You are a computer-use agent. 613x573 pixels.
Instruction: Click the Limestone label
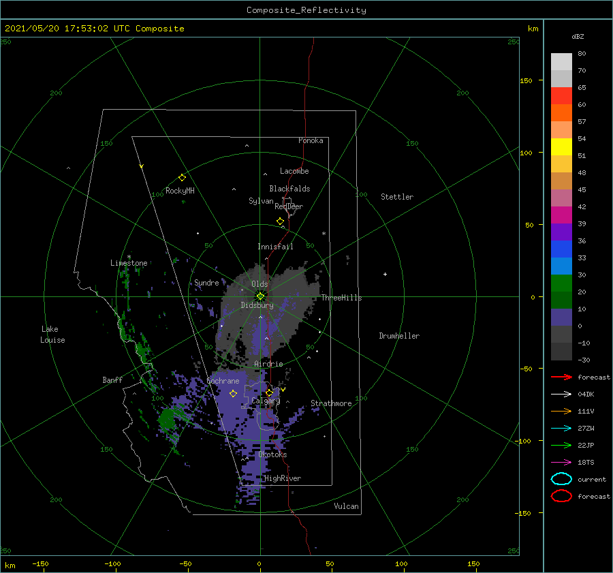(129, 263)
